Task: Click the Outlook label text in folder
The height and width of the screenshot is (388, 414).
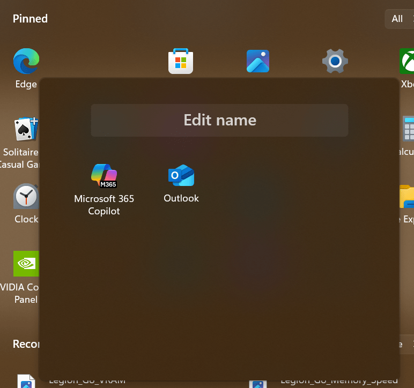Action: point(181,198)
